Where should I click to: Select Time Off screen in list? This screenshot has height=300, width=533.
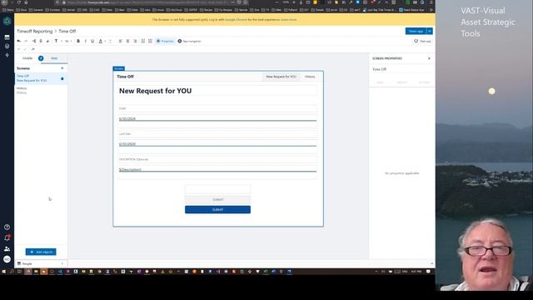40,78
